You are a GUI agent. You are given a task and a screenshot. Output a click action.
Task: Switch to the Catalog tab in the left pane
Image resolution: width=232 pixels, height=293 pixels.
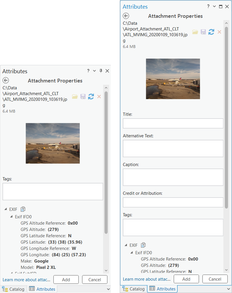point(13,289)
